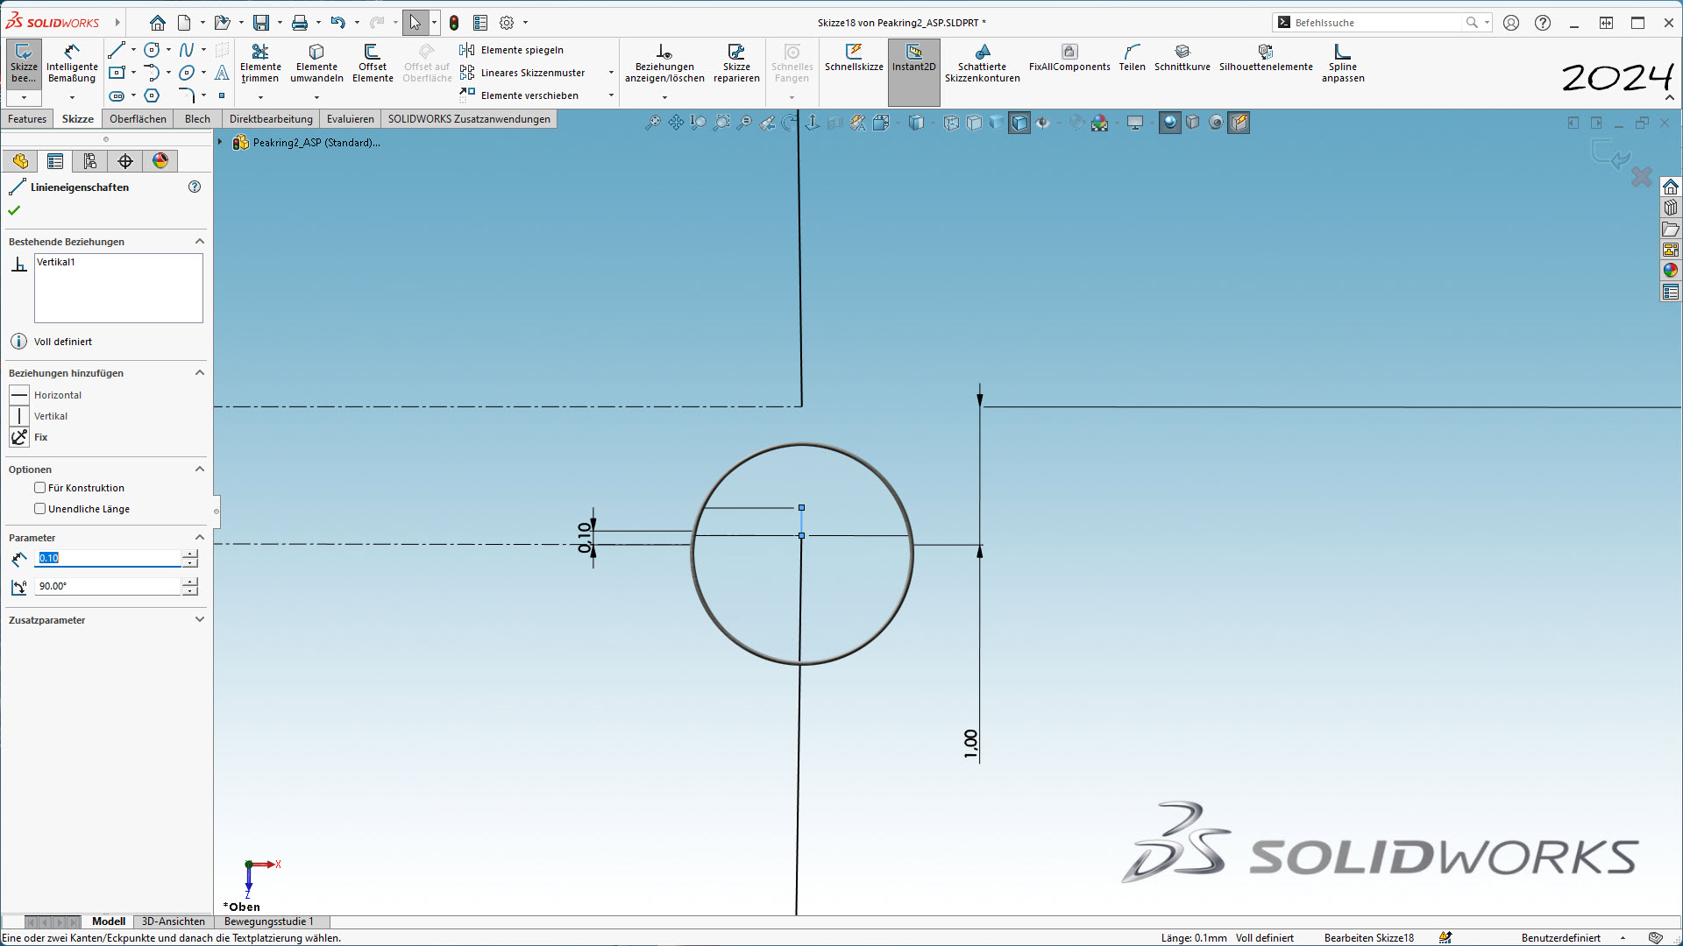Screen dimensions: 1683x946
Task: Select Elemente trimmen tool
Action: point(260,63)
